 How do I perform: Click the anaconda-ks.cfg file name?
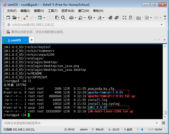[101, 89]
